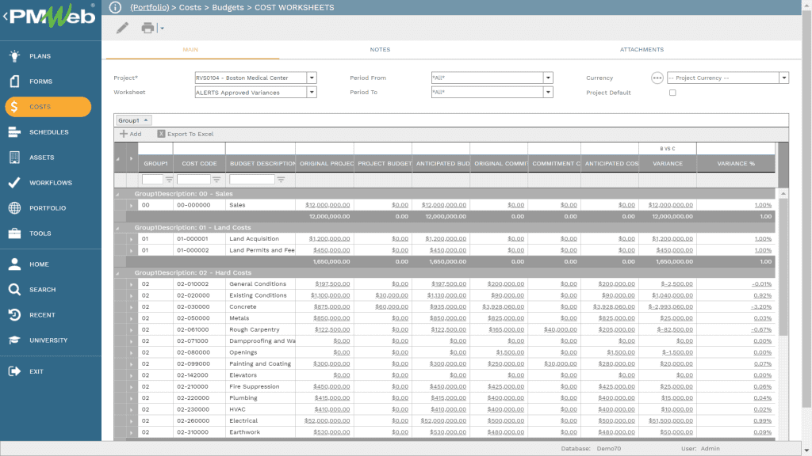The width and height of the screenshot is (812, 456).
Task: Open the Assets building icon
Action: pos(14,158)
